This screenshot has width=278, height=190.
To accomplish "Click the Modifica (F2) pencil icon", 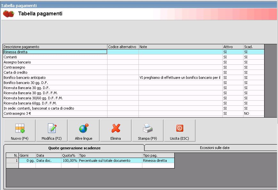I will click(x=52, y=128).
